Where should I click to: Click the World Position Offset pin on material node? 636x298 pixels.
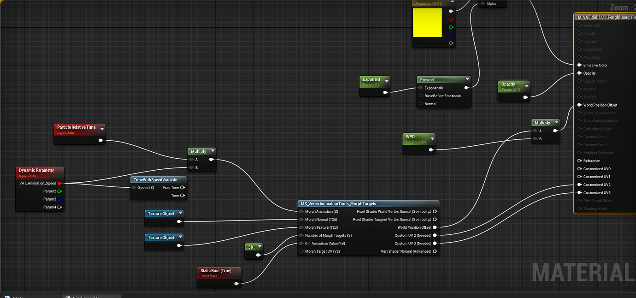tap(579, 105)
